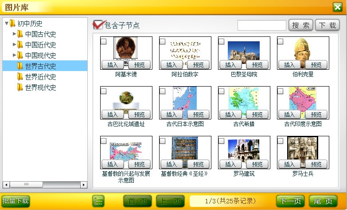Close the 图片库 dialog window

click(x=337, y=7)
